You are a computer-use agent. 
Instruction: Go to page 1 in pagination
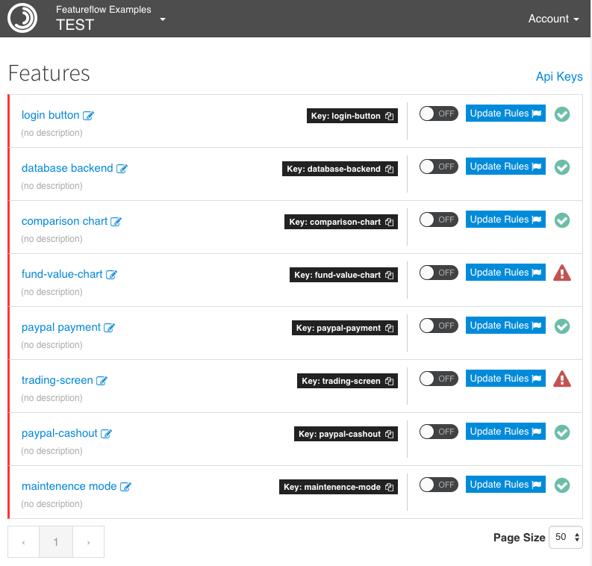tap(56, 542)
